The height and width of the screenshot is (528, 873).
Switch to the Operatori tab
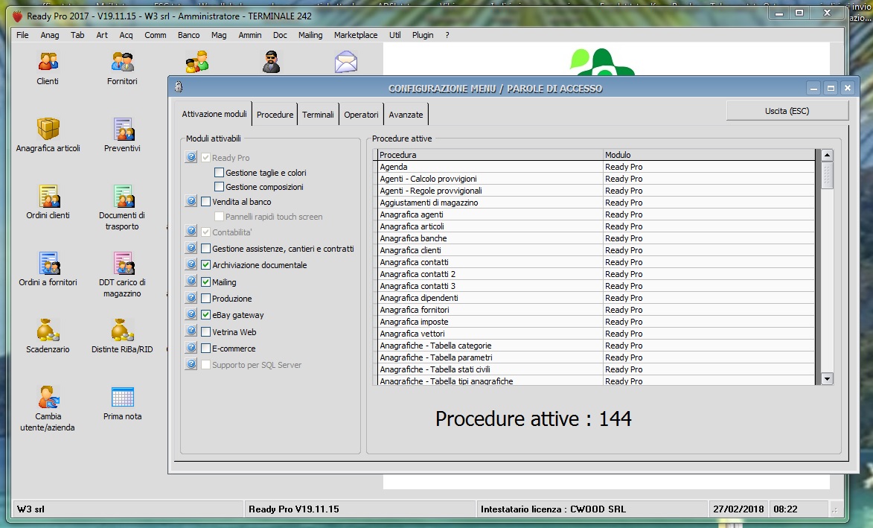(361, 114)
